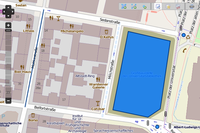
Task: Click the Litfass restaurant icon
Action: (x=28, y=26)
